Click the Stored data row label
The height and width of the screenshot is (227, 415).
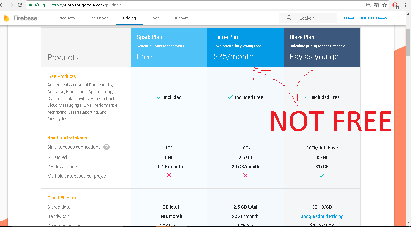tap(59, 207)
